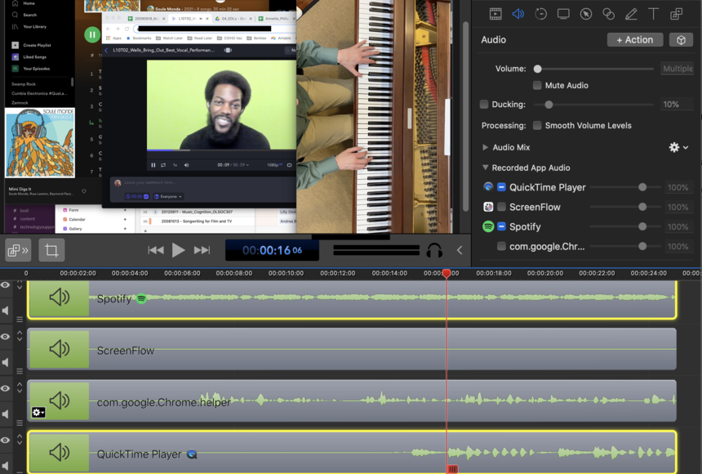
Task: Open the Spotify track's hamburger menu
Action: 20,320
